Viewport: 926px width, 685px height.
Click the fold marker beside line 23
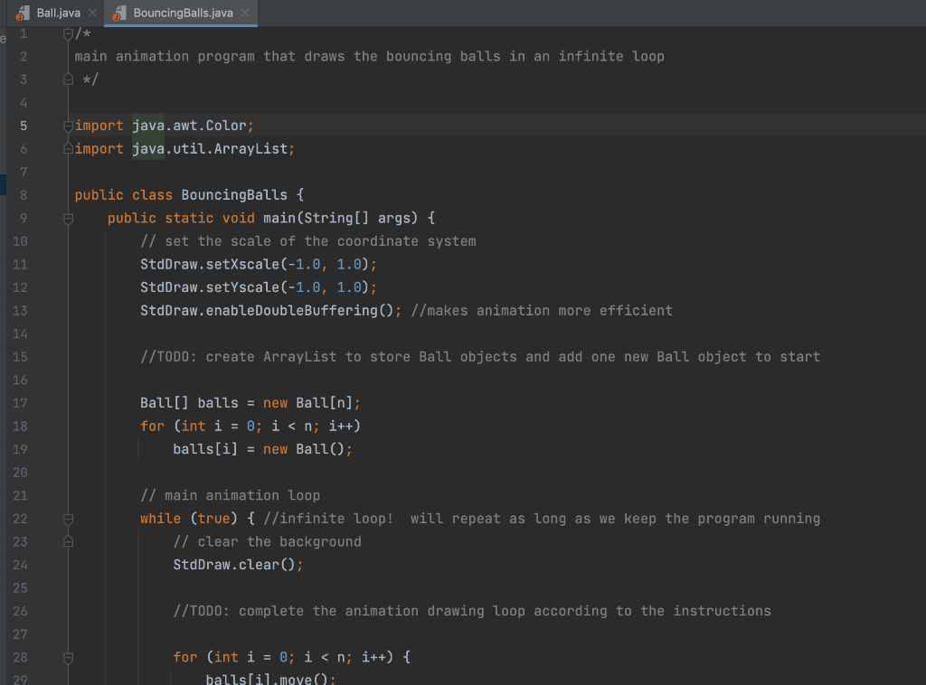click(68, 541)
